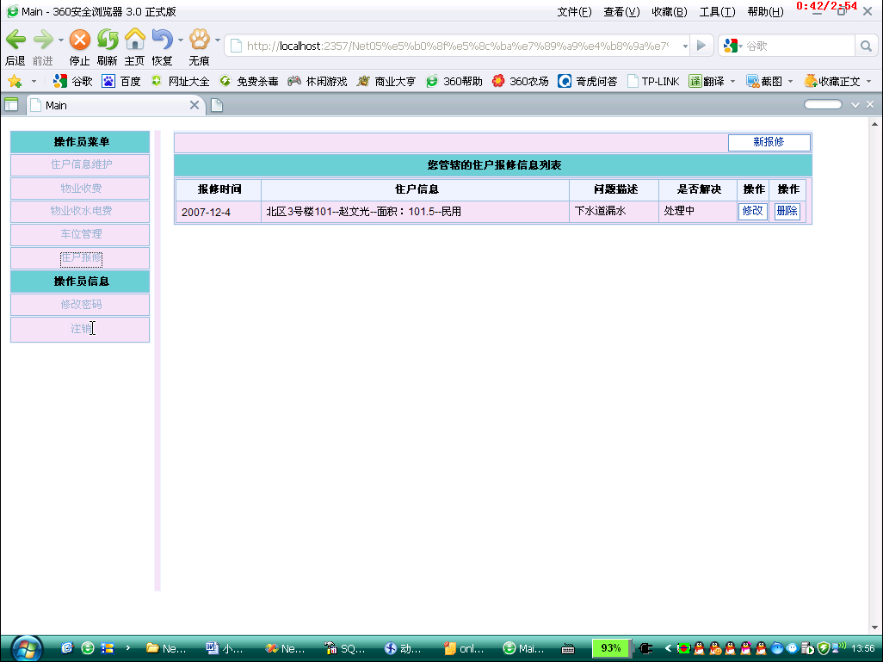Go forward with the 前进 arrow
This screenshot has height=662, width=883.
[x=43, y=40]
